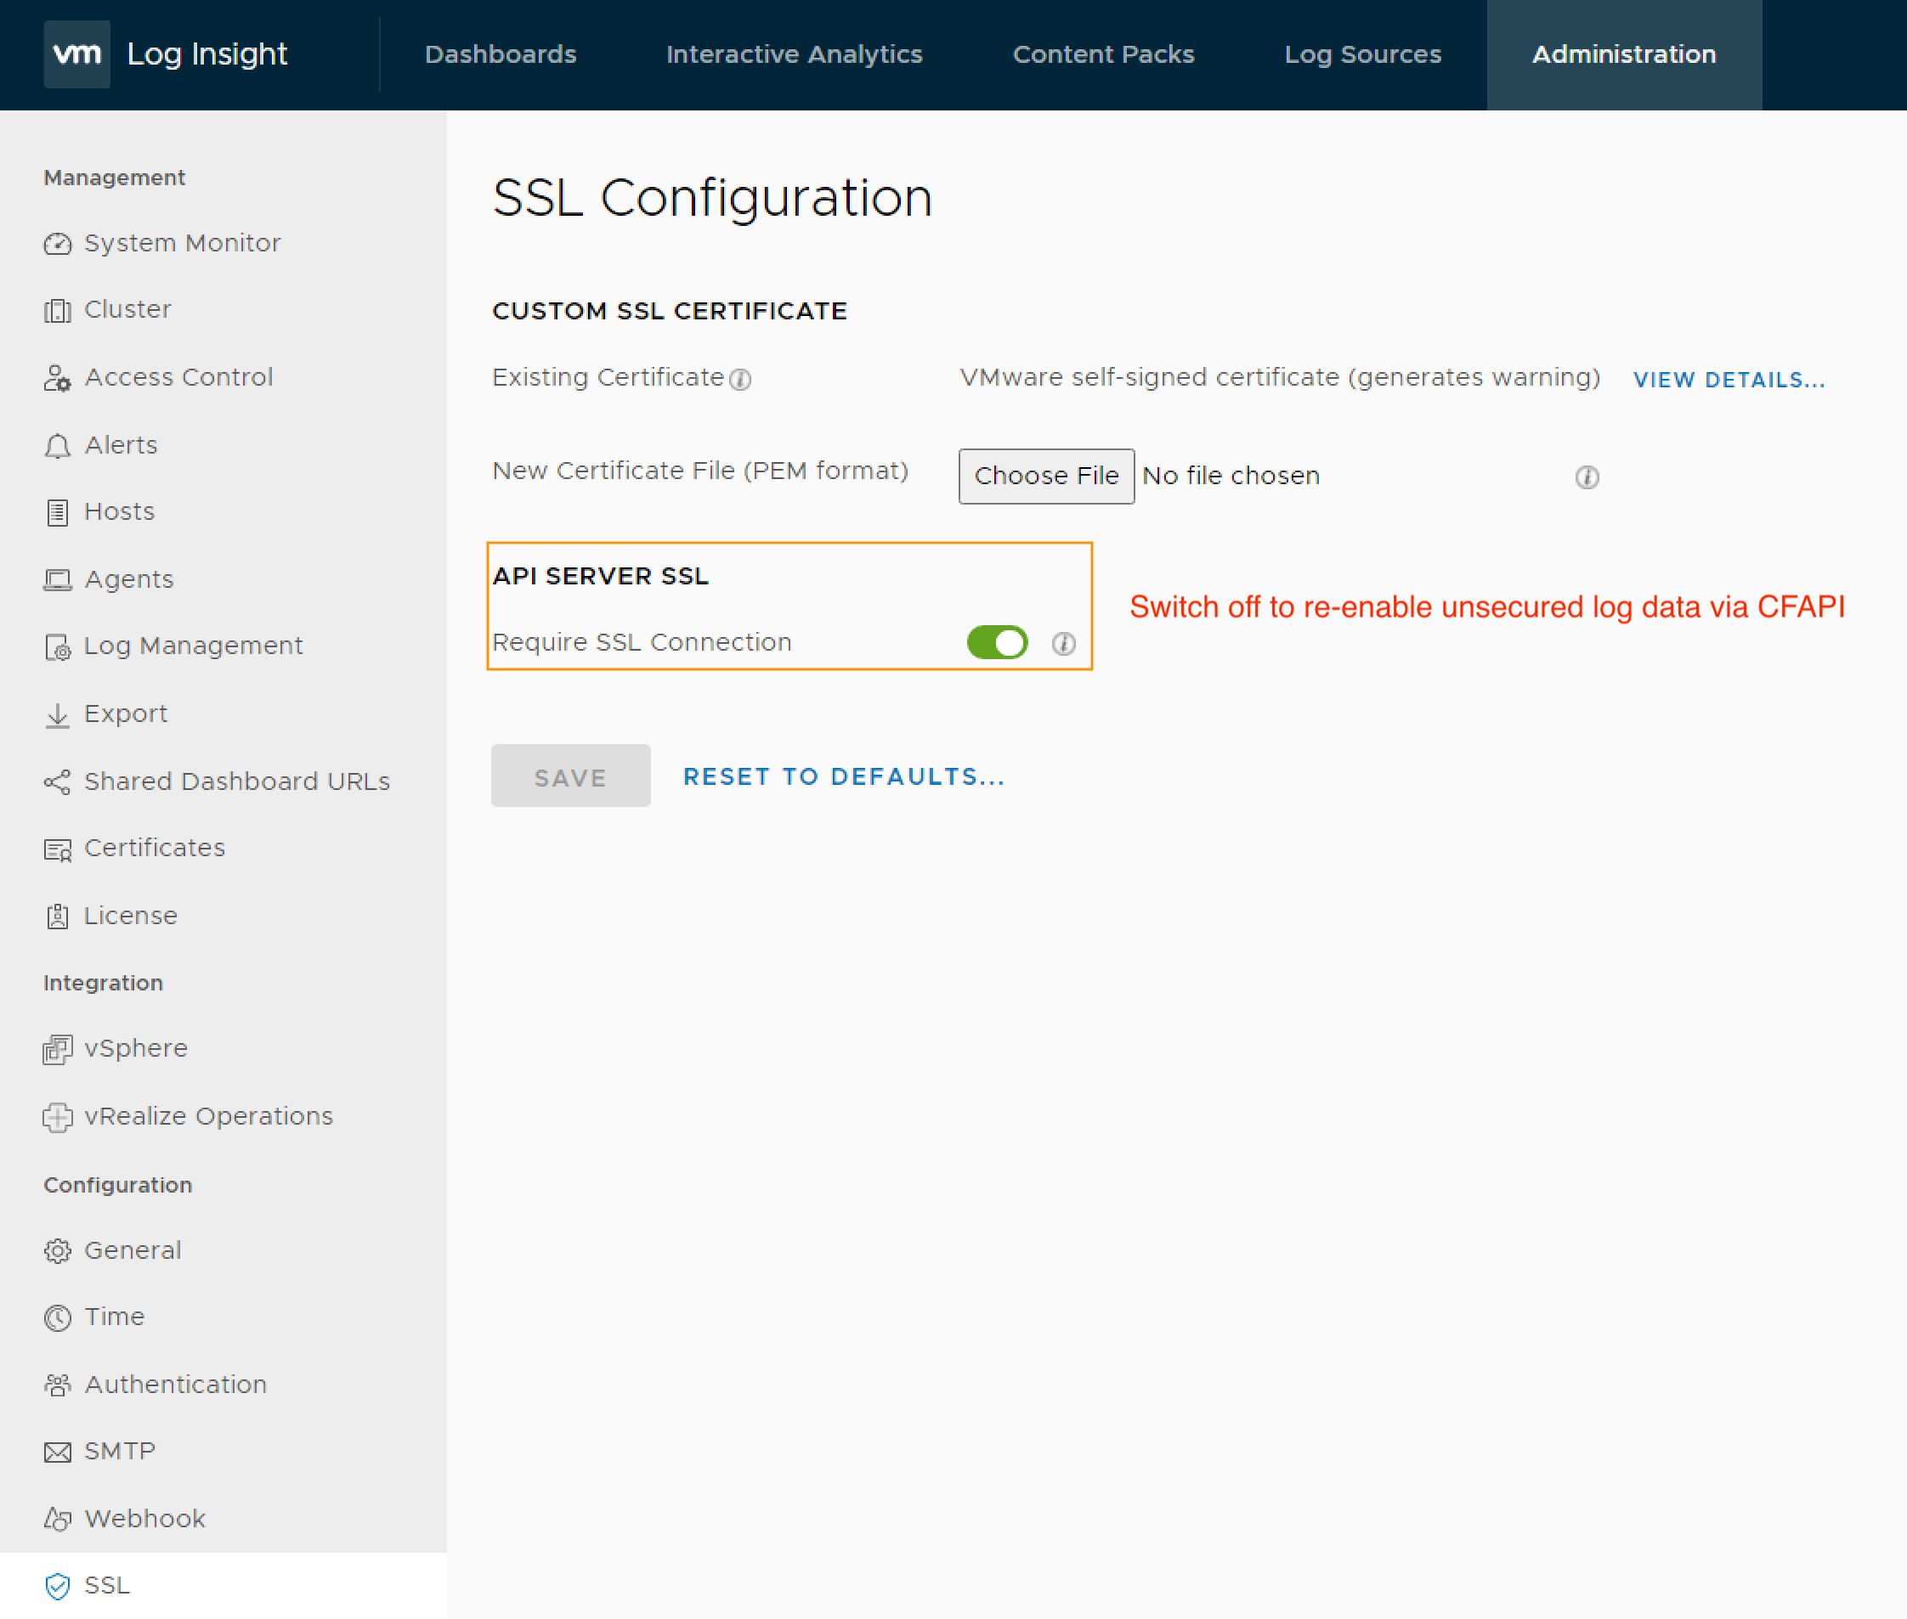
Task: Open the Certificates page
Action: [153, 848]
